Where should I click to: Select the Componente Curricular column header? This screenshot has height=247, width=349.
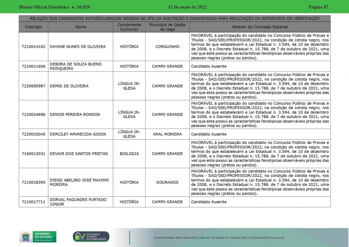point(129,27)
